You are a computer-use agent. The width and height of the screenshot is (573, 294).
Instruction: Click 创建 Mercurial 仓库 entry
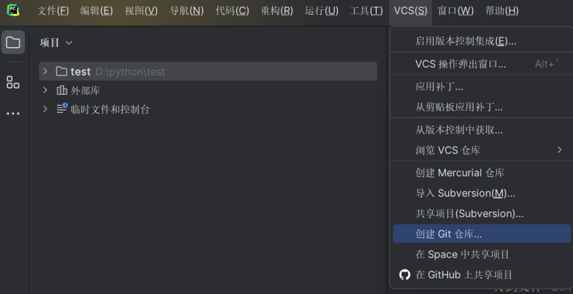459,172
